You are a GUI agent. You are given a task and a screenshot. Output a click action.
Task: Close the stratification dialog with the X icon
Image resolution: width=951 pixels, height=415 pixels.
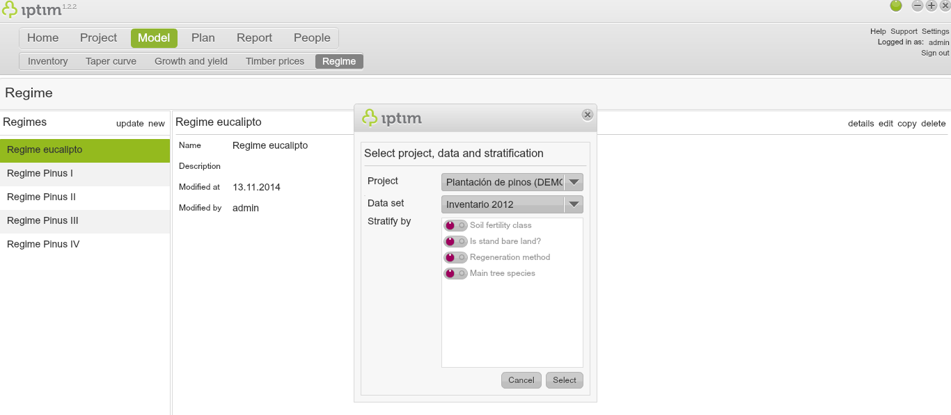pos(588,115)
